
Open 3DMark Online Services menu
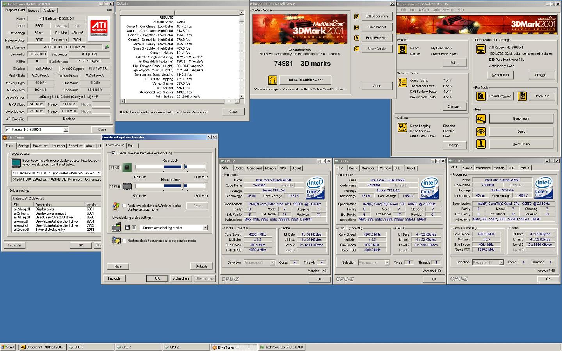click(443, 10)
